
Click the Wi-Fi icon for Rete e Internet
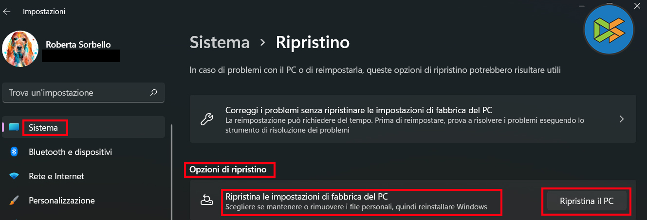point(14,176)
